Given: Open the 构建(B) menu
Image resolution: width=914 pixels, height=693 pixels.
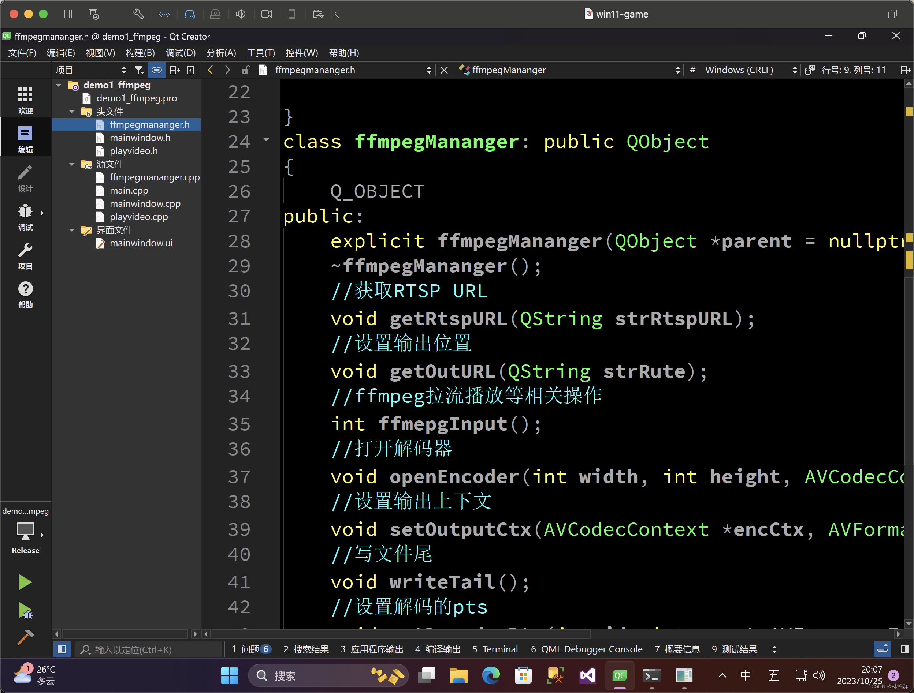Looking at the screenshot, I should [140, 53].
